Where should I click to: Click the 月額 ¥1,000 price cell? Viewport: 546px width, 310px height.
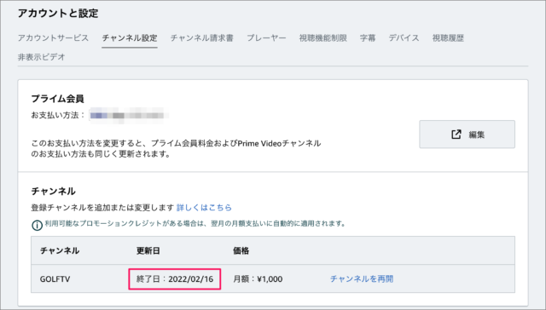(258, 278)
